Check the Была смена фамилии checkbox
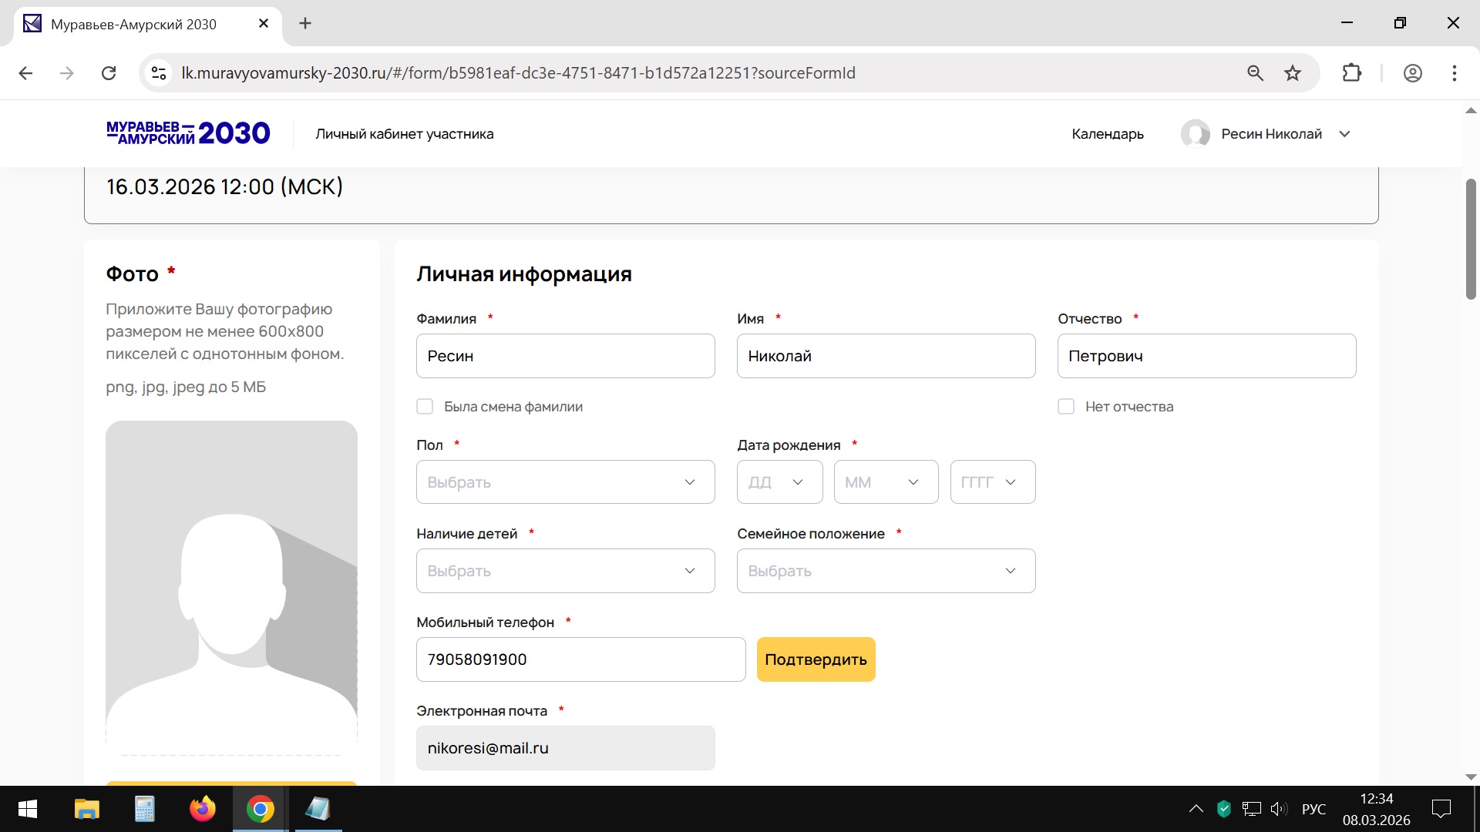 point(425,407)
